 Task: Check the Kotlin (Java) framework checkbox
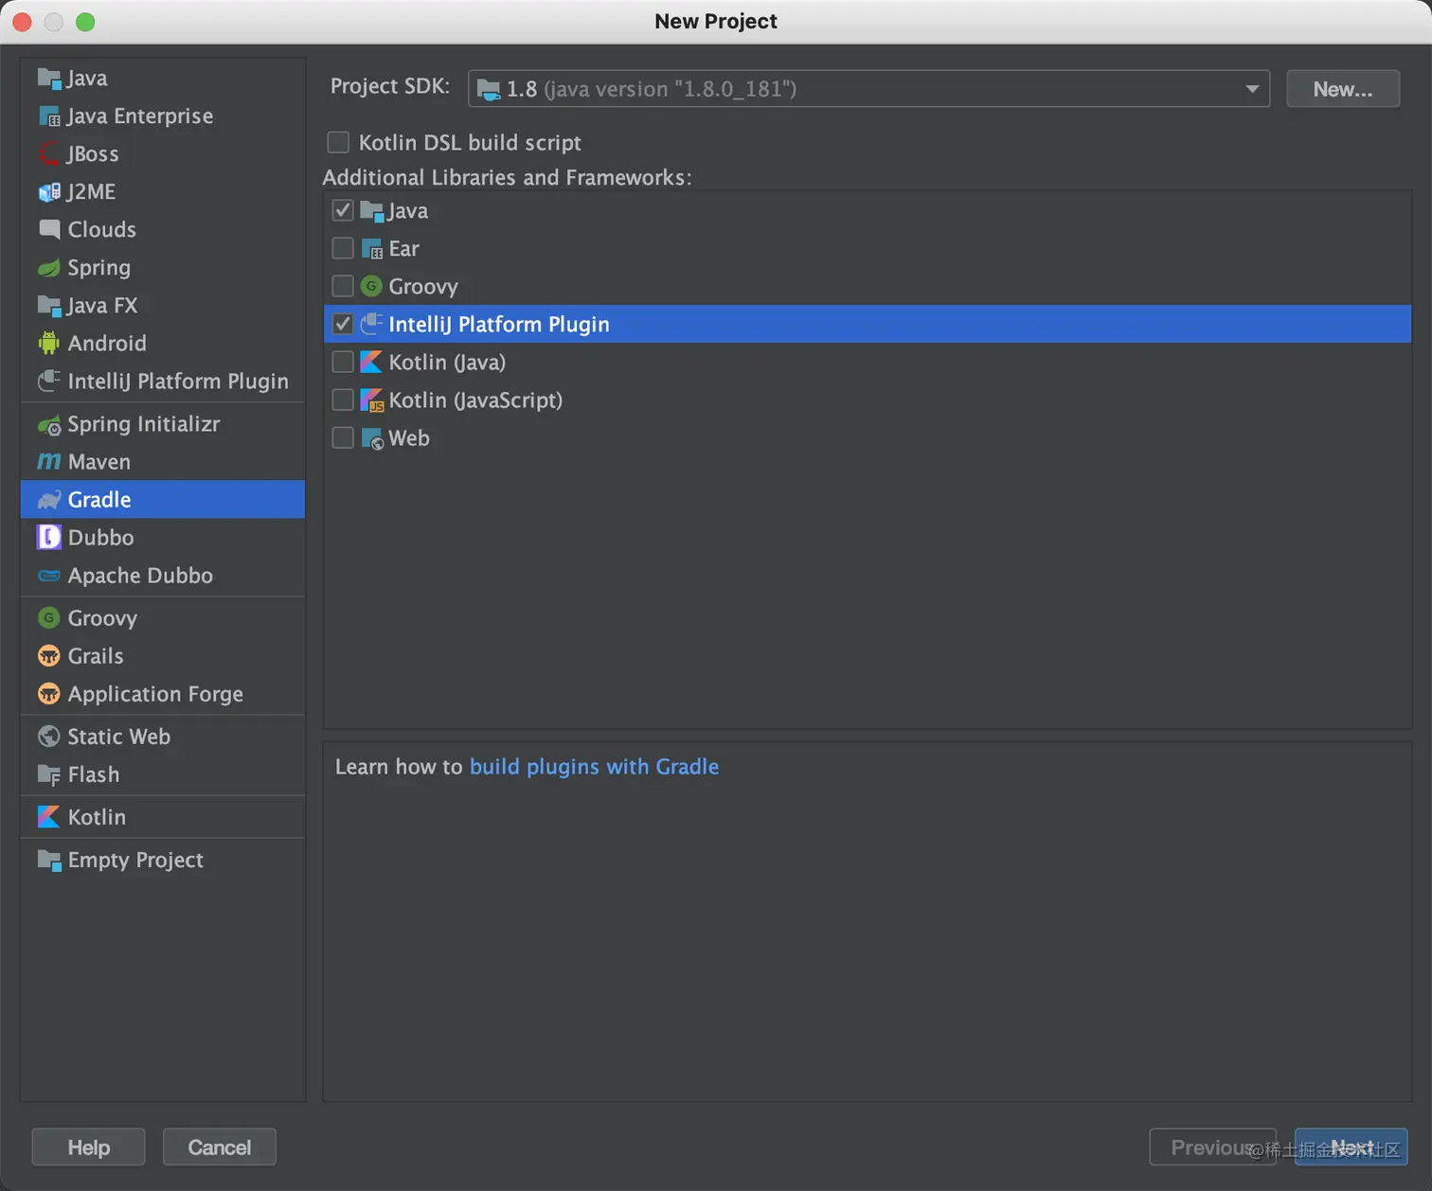click(x=343, y=362)
